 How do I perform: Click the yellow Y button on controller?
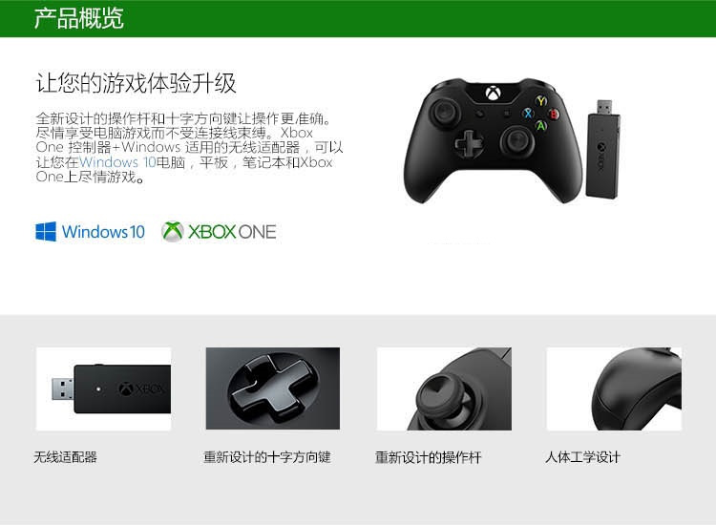click(x=541, y=101)
